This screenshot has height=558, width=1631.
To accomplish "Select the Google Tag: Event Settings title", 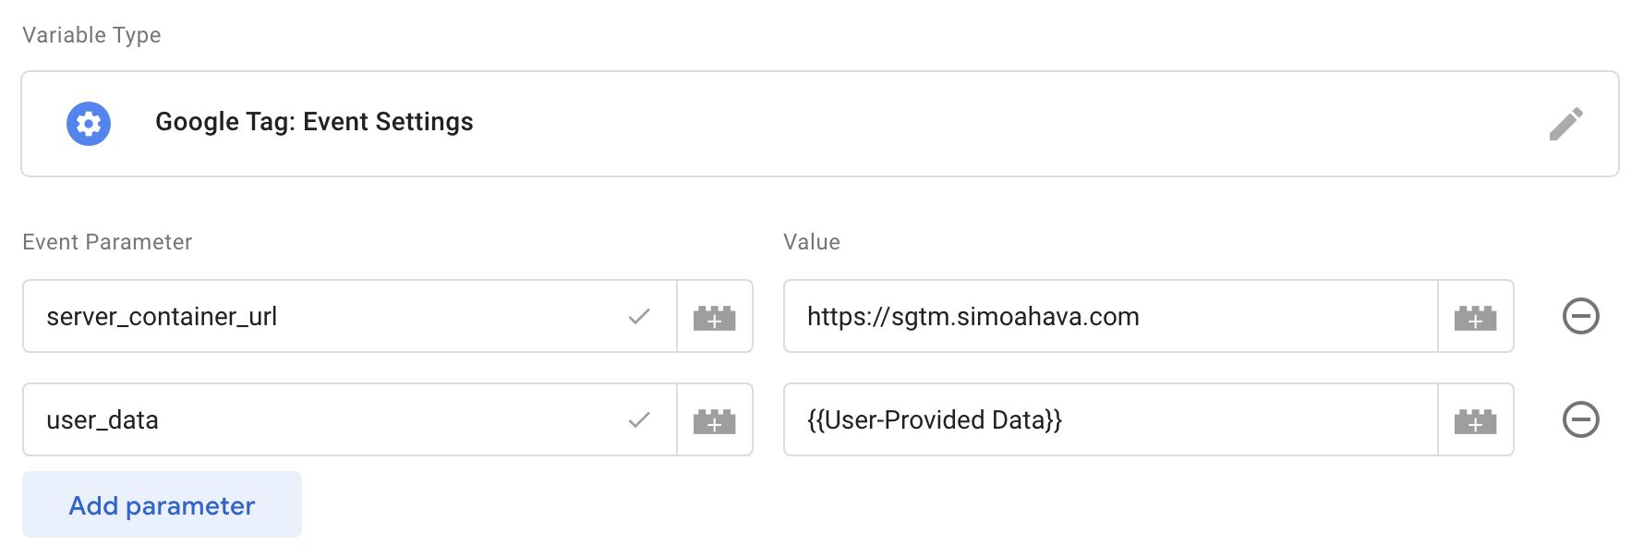I will (x=314, y=122).
